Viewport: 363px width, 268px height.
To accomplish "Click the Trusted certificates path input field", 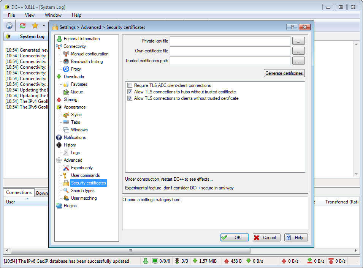I will pyautogui.click(x=230, y=61).
